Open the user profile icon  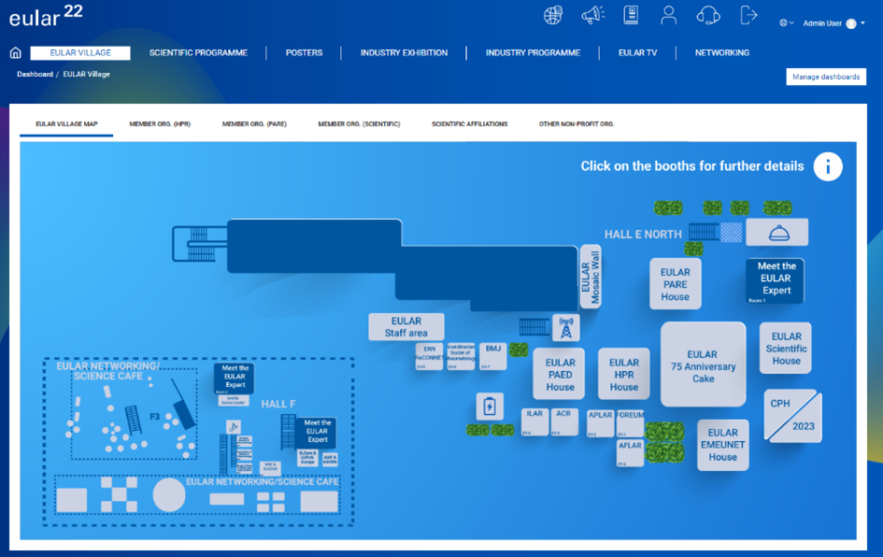point(668,16)
